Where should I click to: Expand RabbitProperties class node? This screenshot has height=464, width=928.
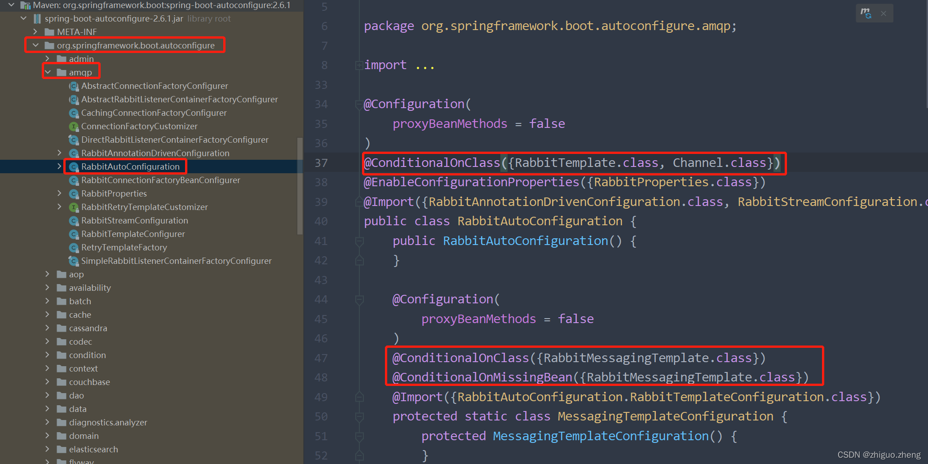coord(60,193)
